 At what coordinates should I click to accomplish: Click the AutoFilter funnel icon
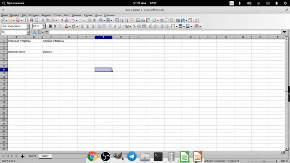point(131,20)
